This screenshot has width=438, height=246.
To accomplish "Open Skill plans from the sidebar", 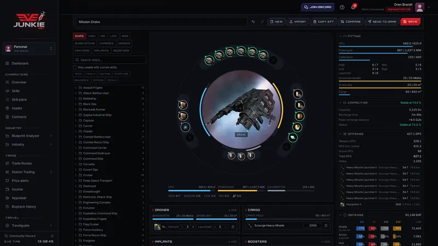I will coord(19,99).
